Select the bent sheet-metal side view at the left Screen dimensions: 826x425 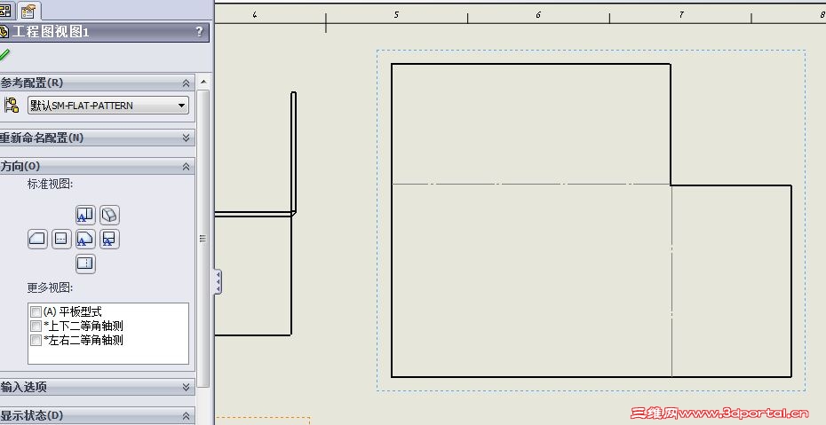coord(256,214)
